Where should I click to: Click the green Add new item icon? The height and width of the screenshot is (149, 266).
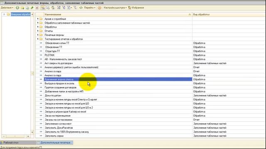coord(17,8)
